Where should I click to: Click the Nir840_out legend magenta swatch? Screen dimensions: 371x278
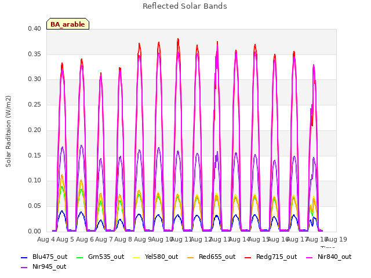pyautogui.click(x=309, y=257)
